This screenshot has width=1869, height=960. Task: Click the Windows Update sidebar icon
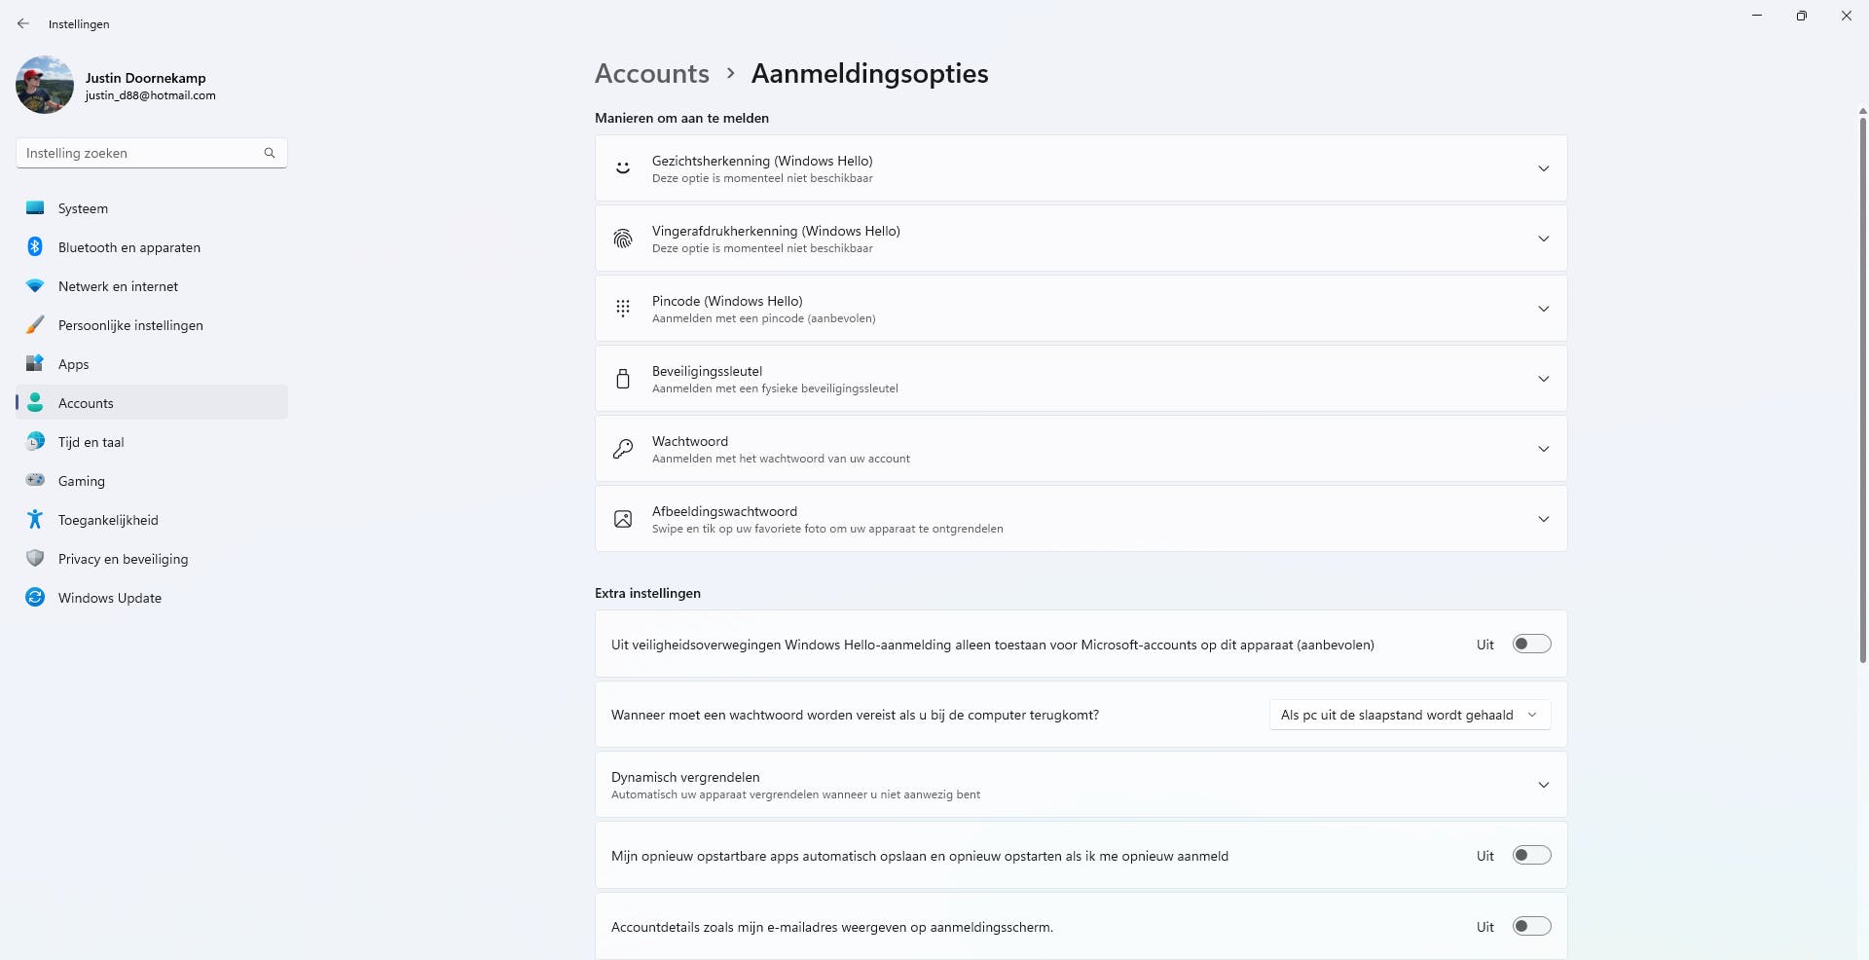35,598
